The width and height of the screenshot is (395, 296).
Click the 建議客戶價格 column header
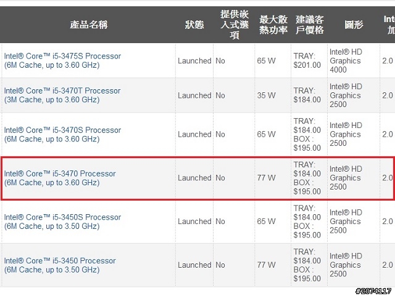[310, 25]
